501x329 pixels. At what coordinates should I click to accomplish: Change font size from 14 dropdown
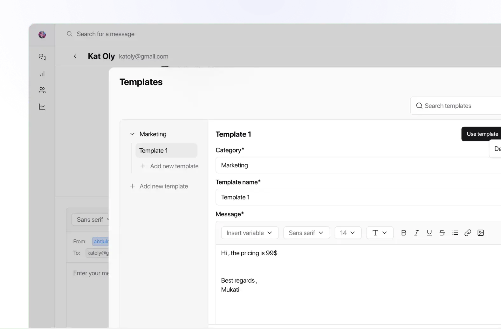tap(348, 233)
